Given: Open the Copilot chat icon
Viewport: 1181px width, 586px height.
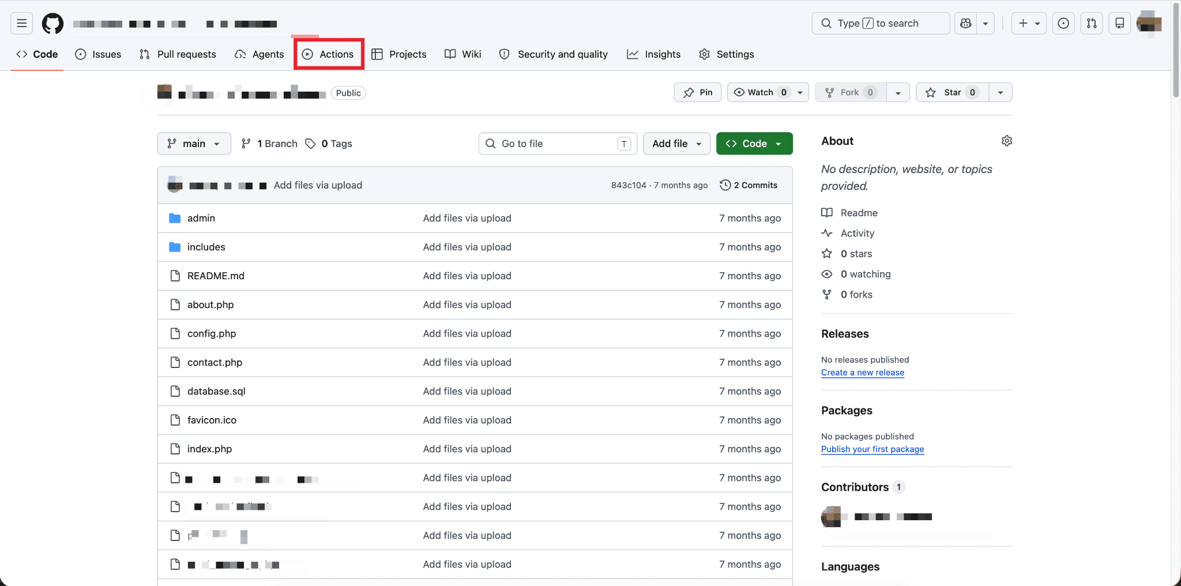Looking at the screenshot, I should click(x=966, y=23).
